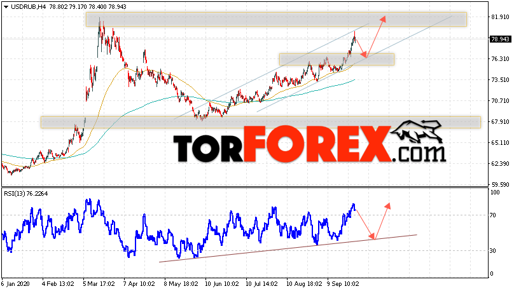Click the 10 Aug 18:02 date label
This screenshot has width=514, height=291.
click(304, 284)
